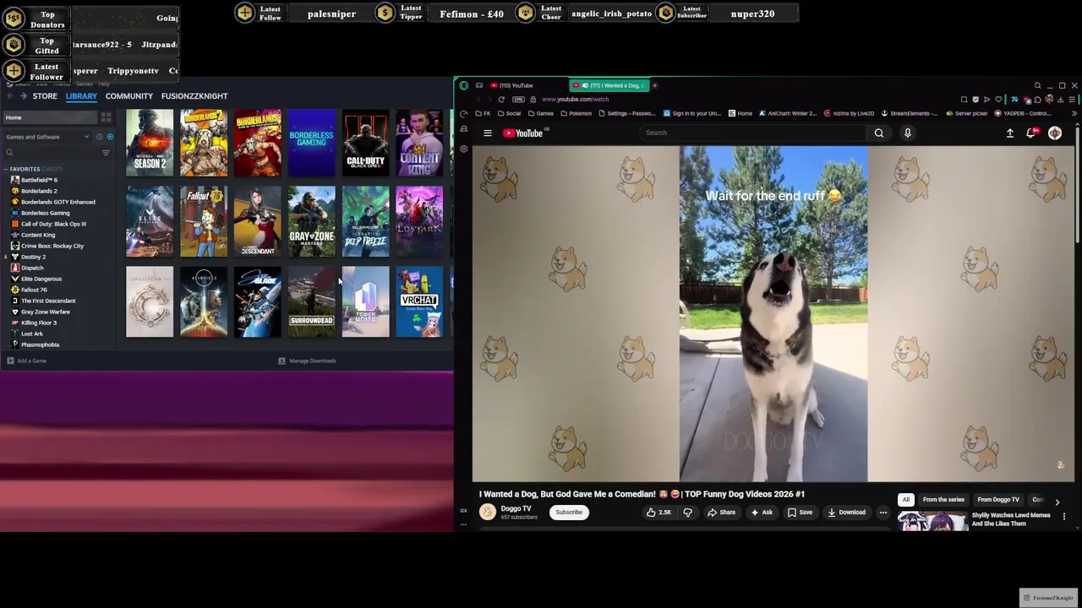
Task: Click the Ask button under video
Action: coord(761,513)
